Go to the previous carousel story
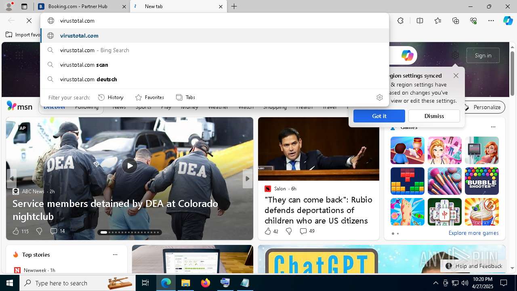Viewport: 517px width, 291px height. pyautogui.click(x=11, y=178)
